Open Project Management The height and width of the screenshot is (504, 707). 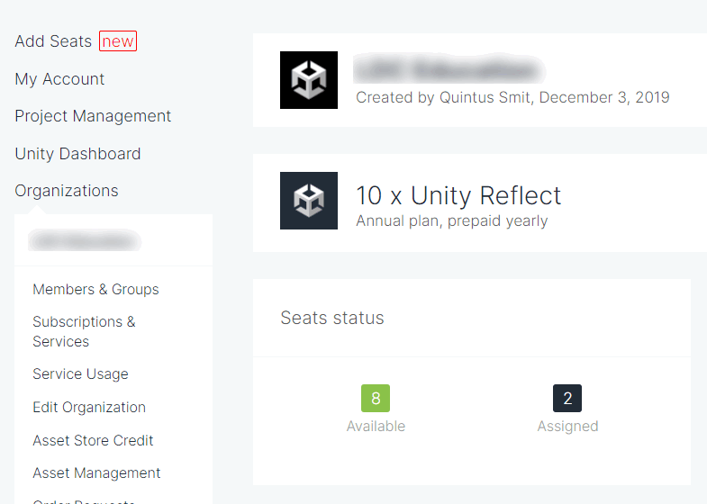[93, 116]
